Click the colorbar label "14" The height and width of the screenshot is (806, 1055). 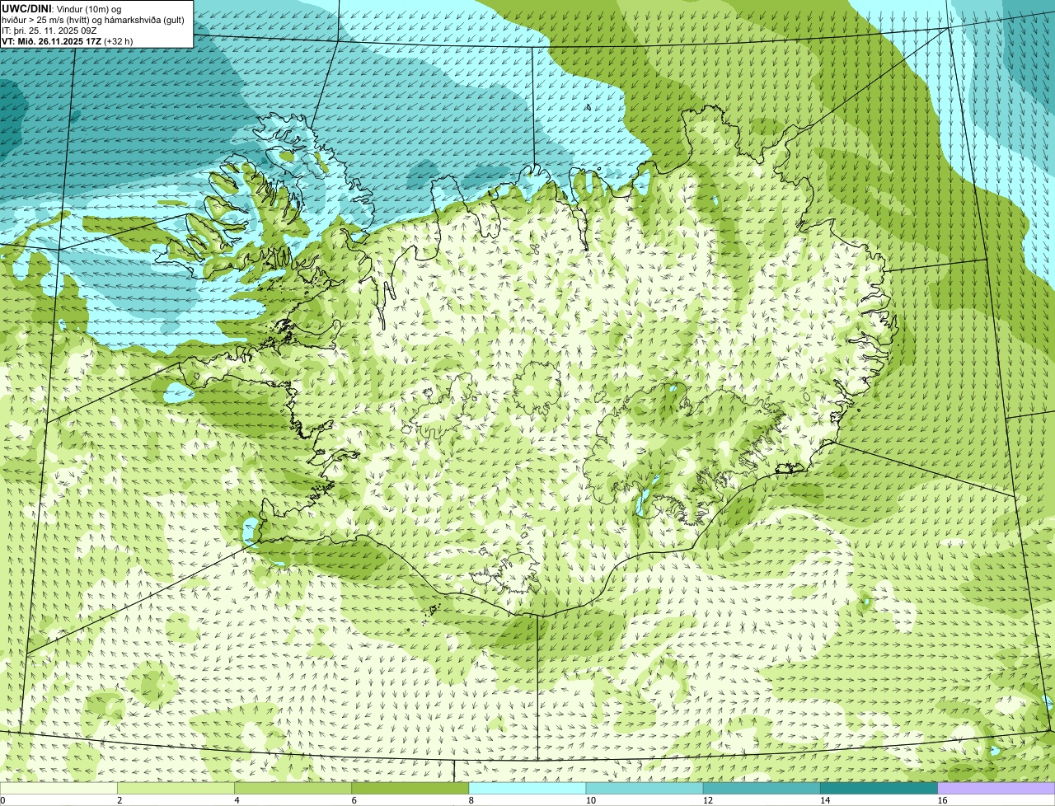pos(825,800)
